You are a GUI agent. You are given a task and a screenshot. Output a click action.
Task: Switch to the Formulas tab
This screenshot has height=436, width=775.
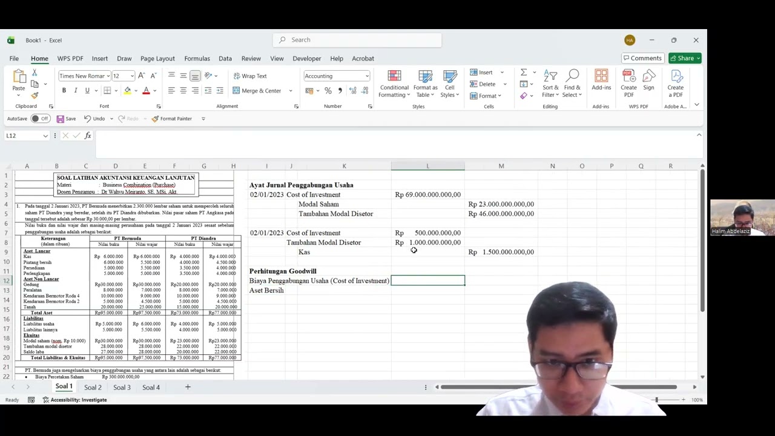(x=197, y=59)
